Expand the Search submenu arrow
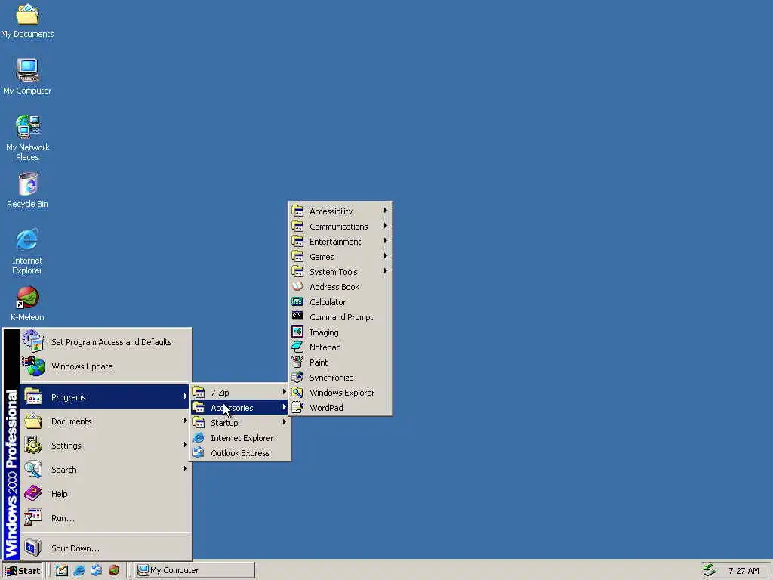The image size is (773, 580). click(186, 468)
